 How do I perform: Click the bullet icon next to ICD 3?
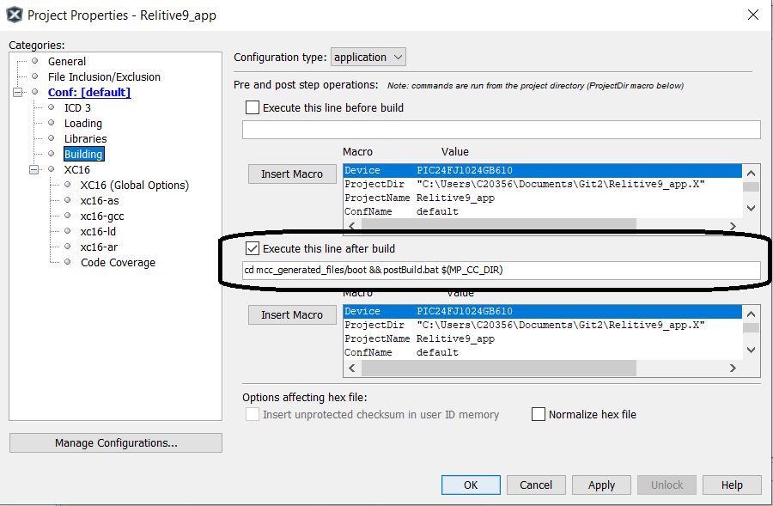point(52,107)
